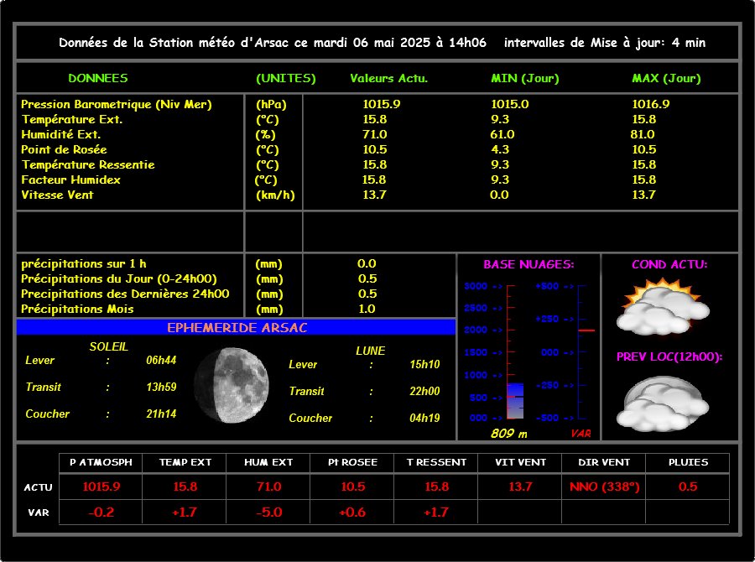755x562 pixels.
Task: Click the 'MIN (Jour)' column header
Action: click(x=525, y=78)
